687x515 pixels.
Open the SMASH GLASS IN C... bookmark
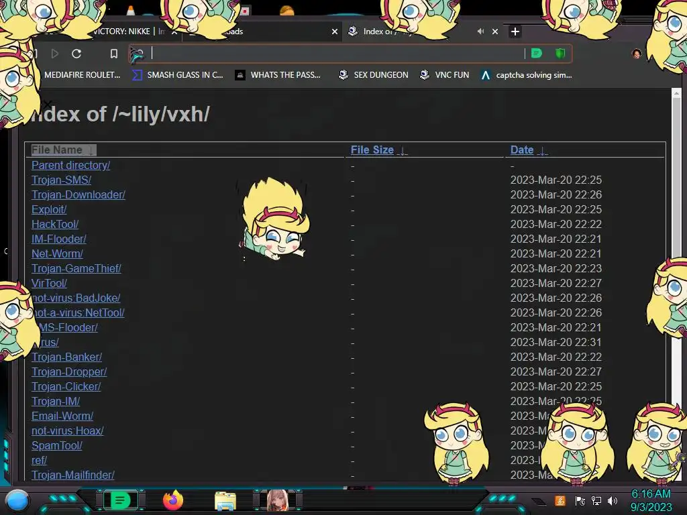click(x=178, y=75)
